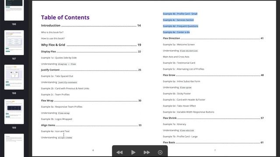The height and width of the screenshot is (157, 280).
Task: Open Example 6d : Tabs Hover Effect
Action: pyautogui.click(x=179, y=106)
